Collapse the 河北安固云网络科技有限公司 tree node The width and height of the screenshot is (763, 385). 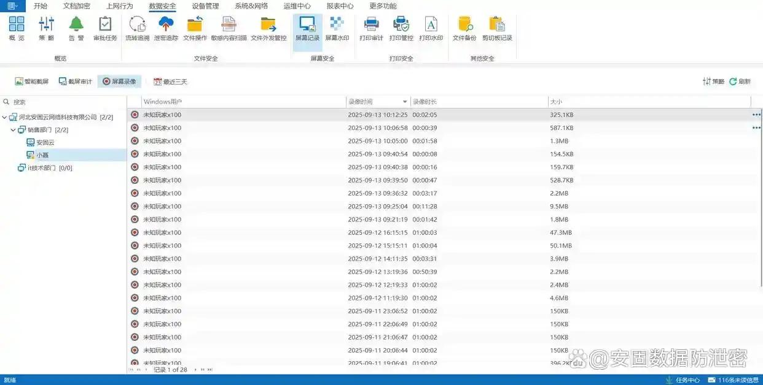(5, 117)
